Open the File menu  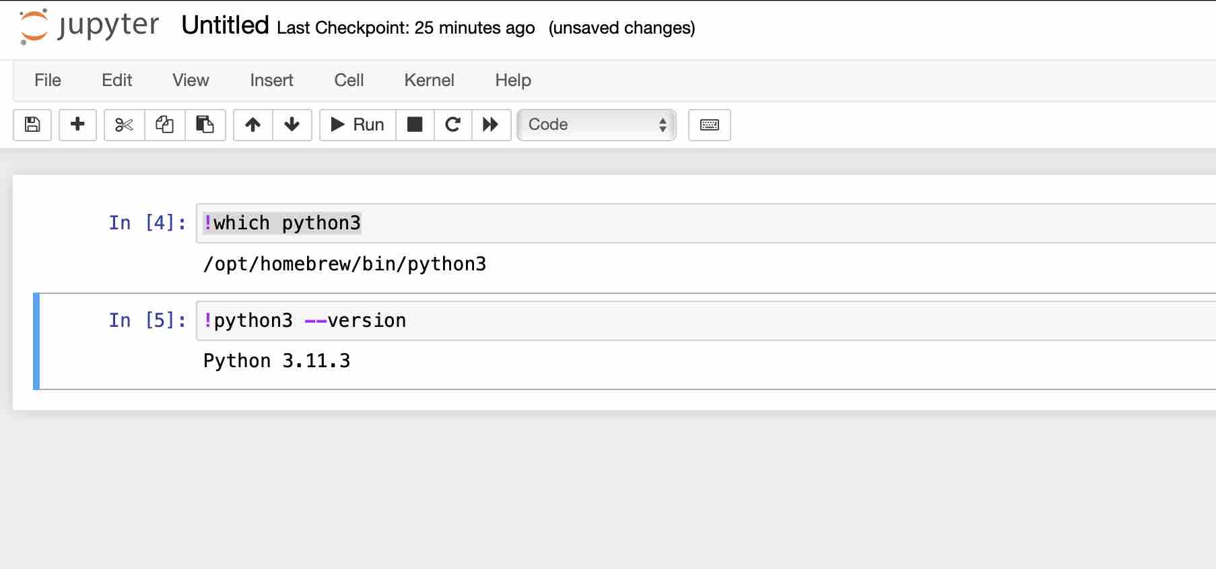(47, 80)
